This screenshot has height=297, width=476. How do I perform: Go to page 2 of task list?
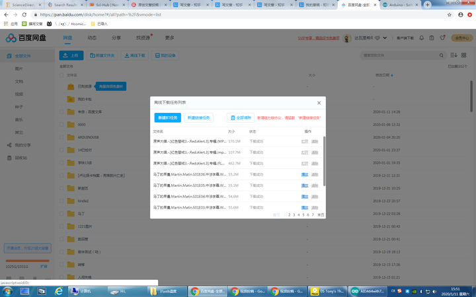(x=289, y=215)
